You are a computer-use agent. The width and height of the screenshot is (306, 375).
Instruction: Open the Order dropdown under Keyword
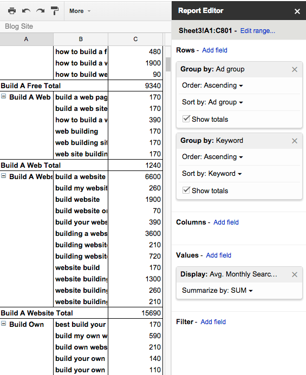(x=212, y=157)
